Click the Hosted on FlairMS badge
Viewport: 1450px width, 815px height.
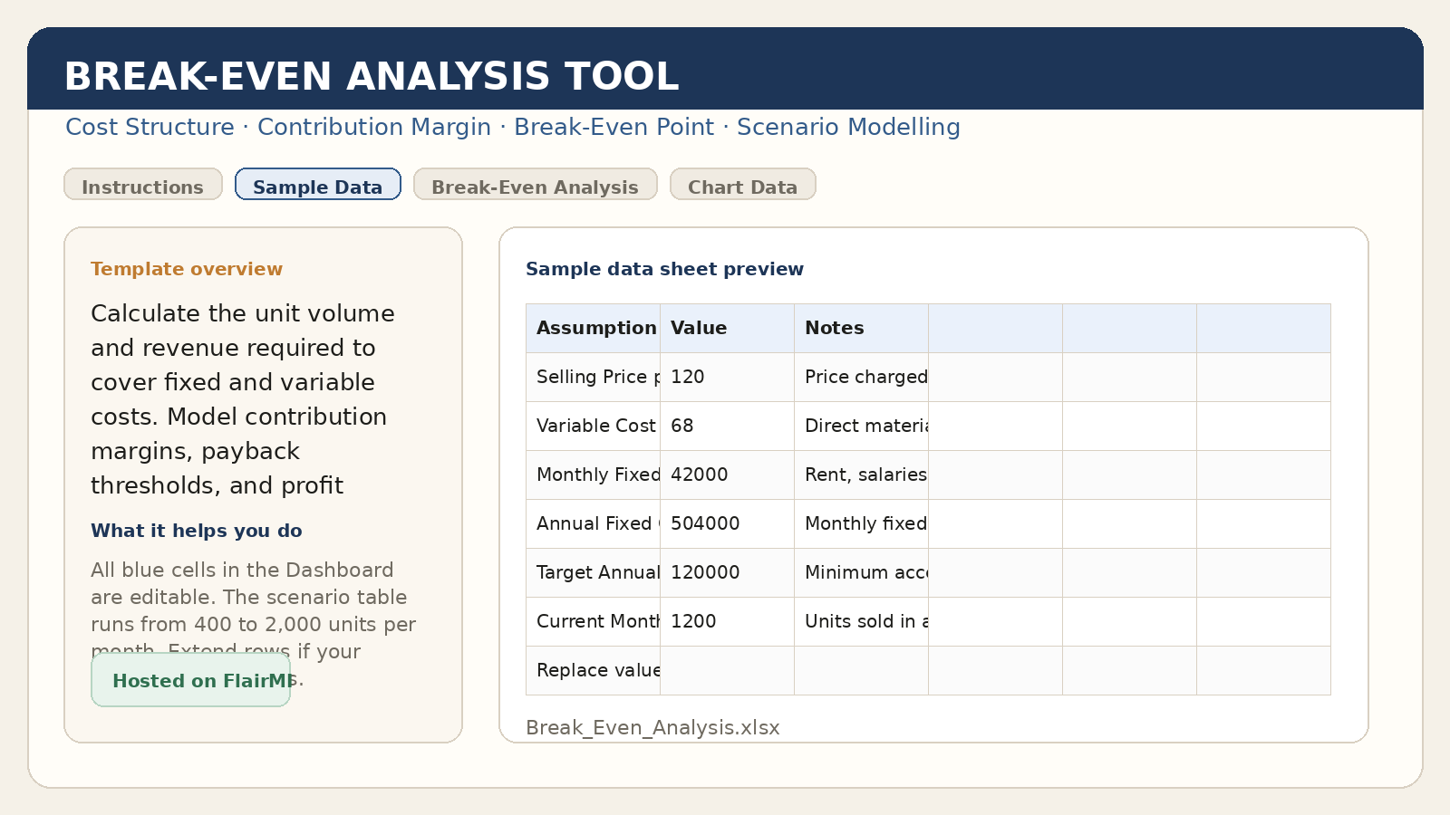pyautogui.click(x=190, y=681)
